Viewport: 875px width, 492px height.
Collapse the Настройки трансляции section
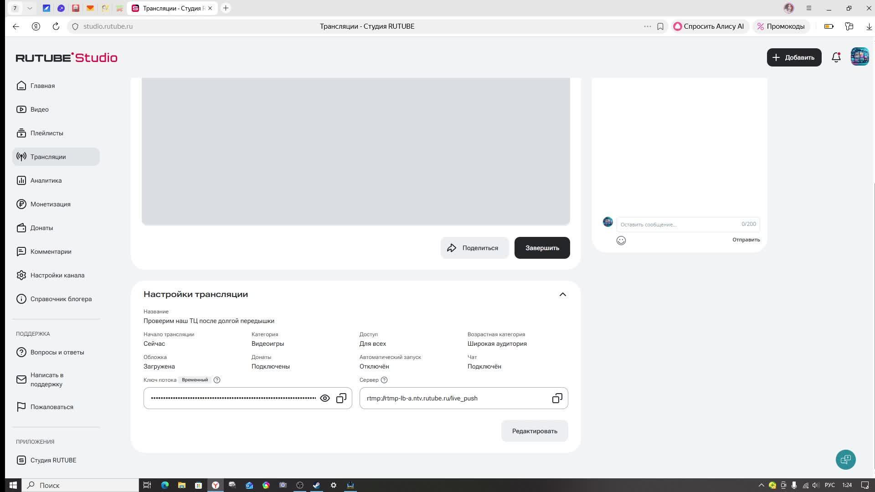tap(562, 294)
